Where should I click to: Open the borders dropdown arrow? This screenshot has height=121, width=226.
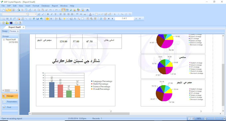click(x=99, y=14)
